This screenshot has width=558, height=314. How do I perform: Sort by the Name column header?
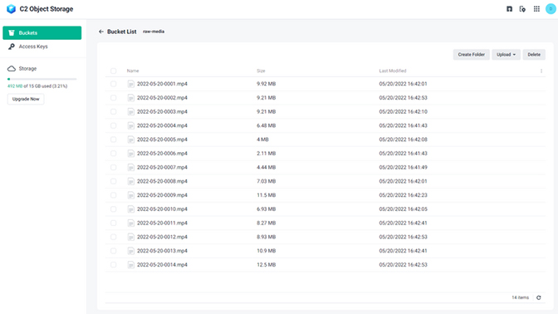point(133,71)
